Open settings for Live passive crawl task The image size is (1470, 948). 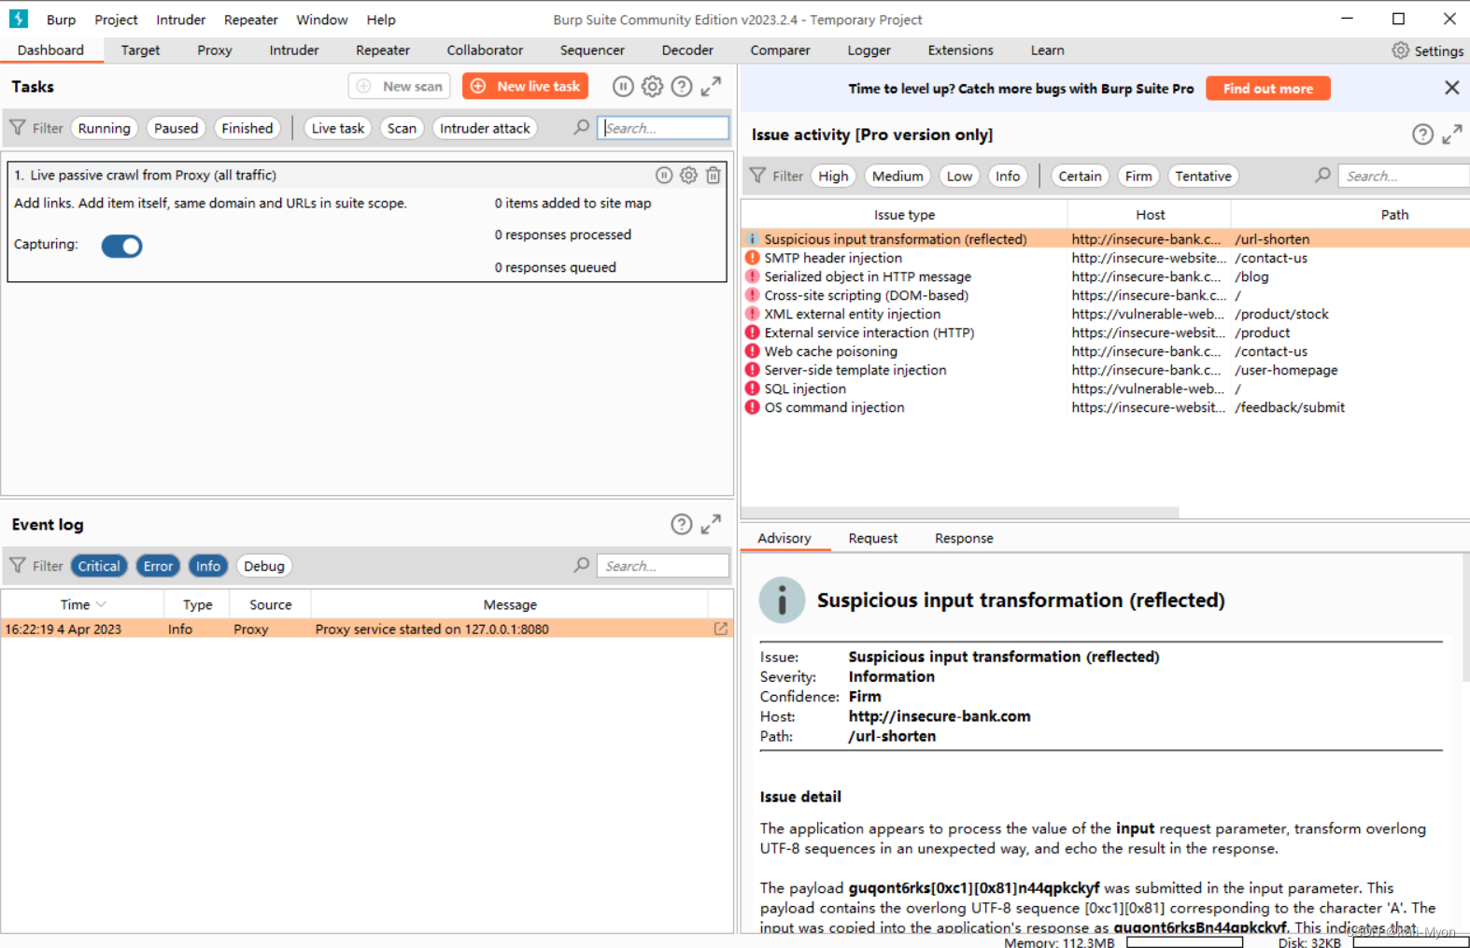pos(688,176)
